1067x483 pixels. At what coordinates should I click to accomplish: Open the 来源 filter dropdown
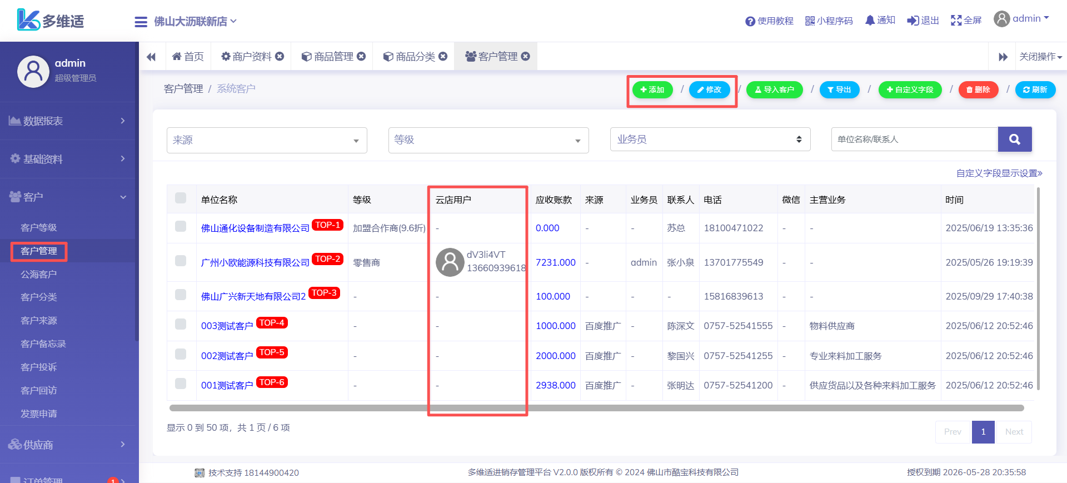[267, 140]
